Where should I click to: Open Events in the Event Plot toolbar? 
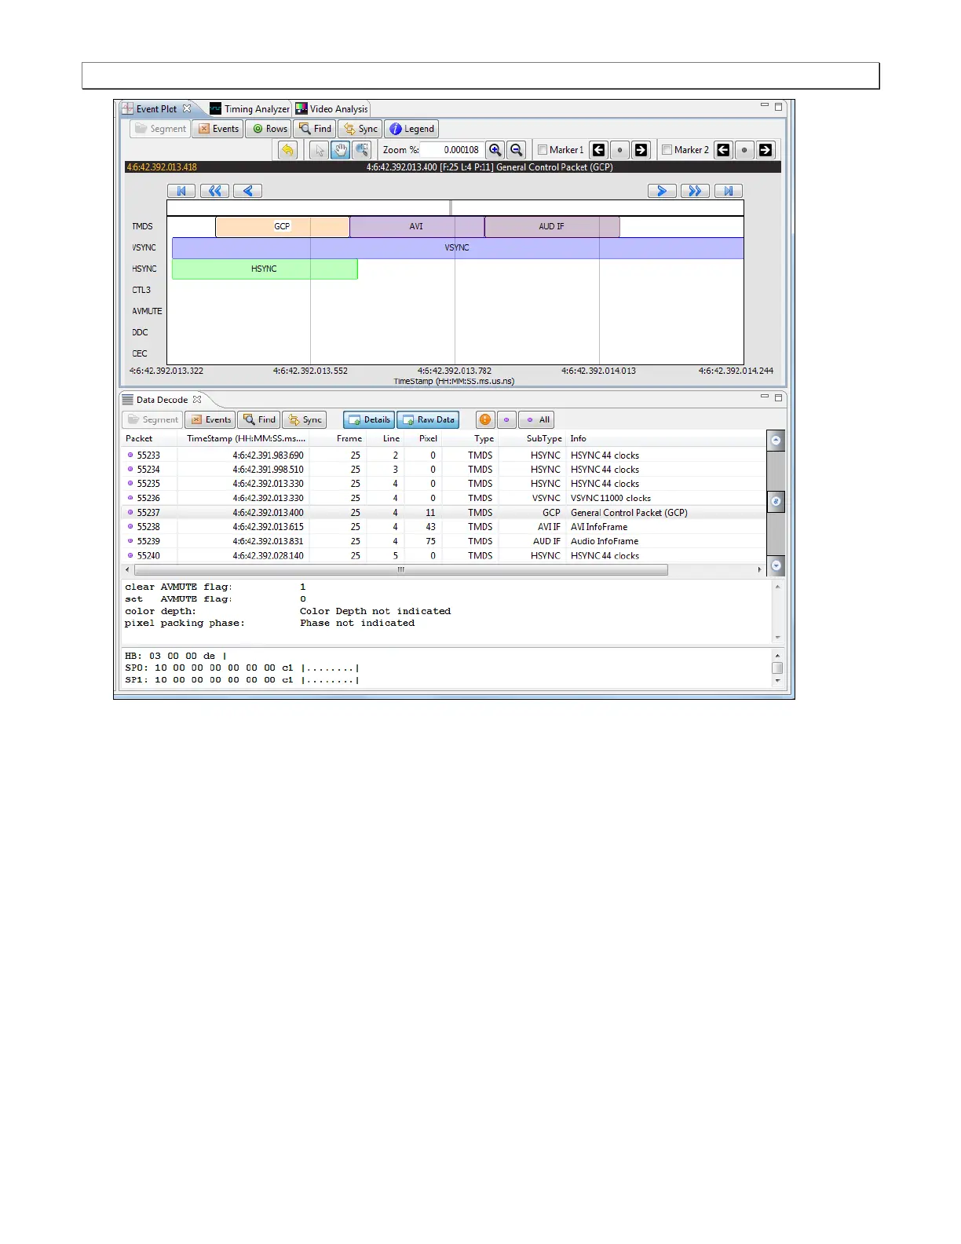pos(218,129)
